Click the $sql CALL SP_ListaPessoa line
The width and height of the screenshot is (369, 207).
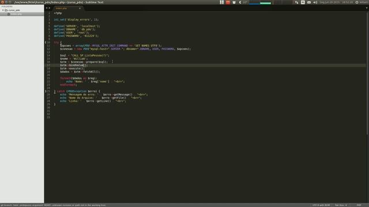[85, 55]
